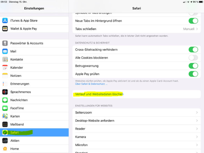Tap the Passwörter & Accounts key icon
Screen dimensions: 204x153
[5, 43]
